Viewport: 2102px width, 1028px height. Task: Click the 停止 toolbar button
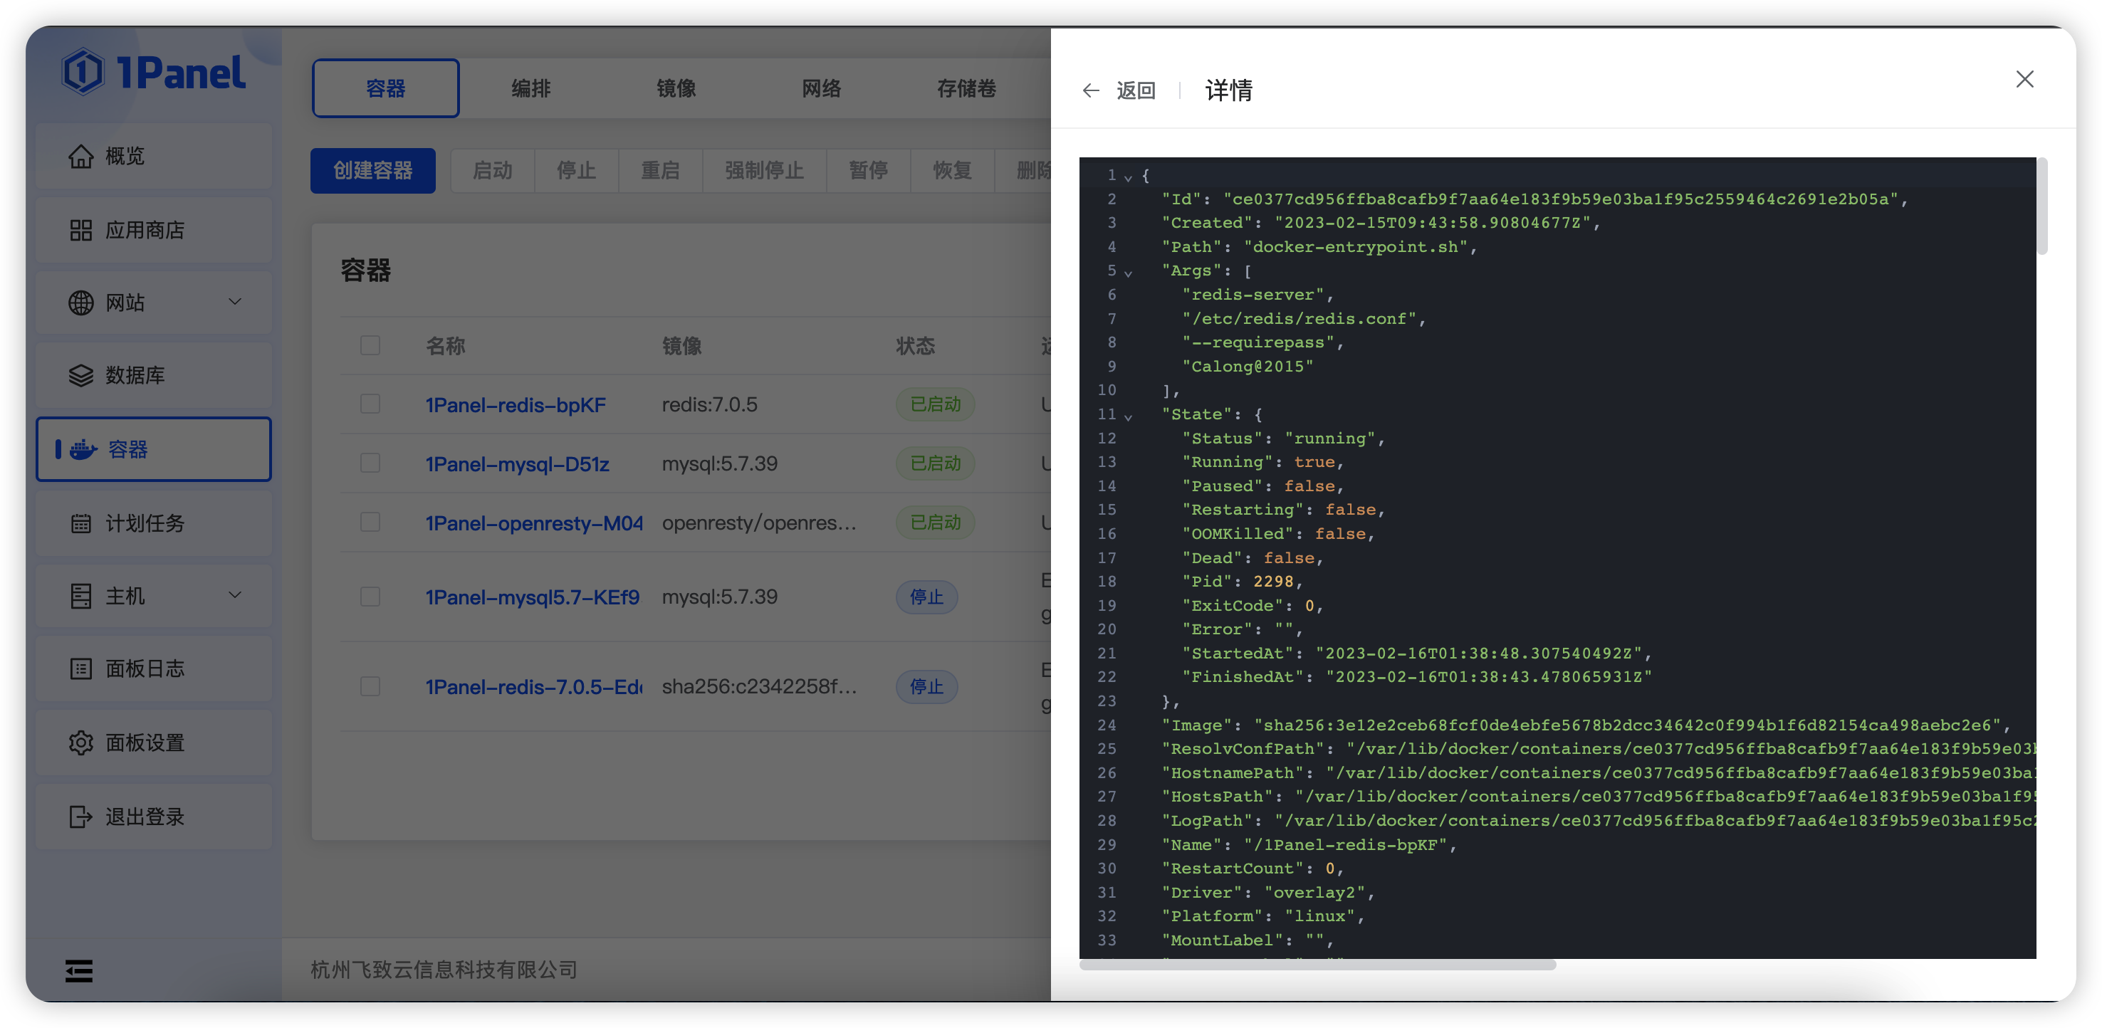(576, 171)
